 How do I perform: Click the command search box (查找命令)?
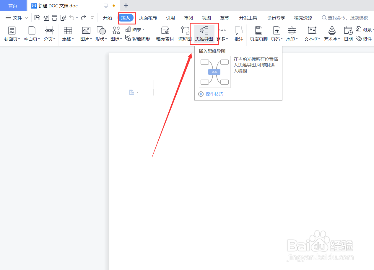pos(345,18)
